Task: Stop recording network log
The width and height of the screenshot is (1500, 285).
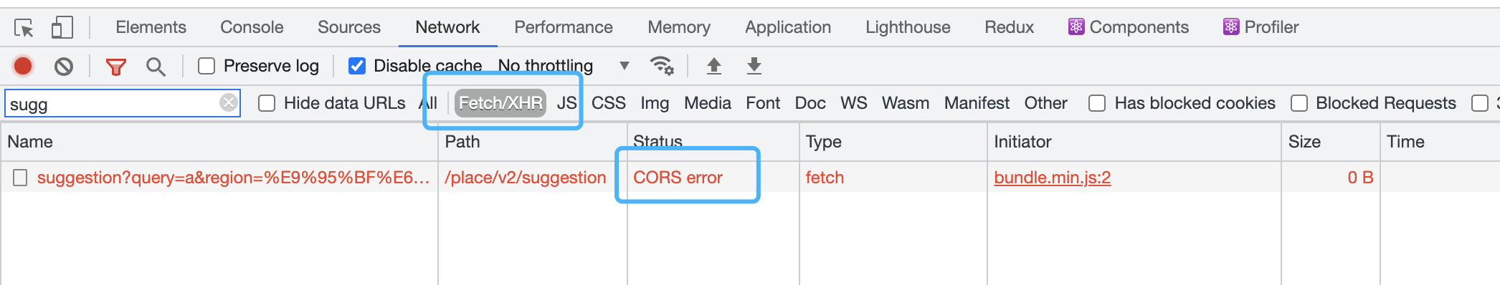Action: click(x=23, y=66)
